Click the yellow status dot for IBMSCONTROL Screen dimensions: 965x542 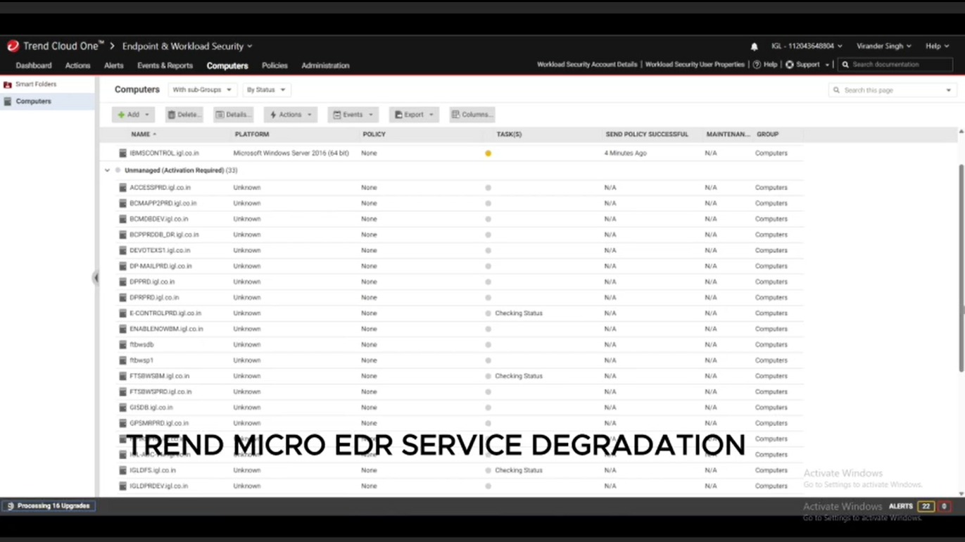tap(488, 153)
